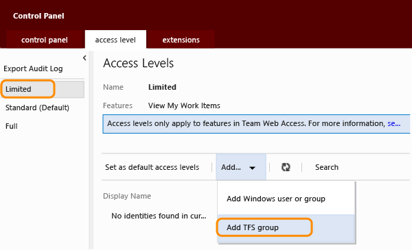Screen dimensions: 412x250
Task: Click the bold Limited name value
Action: pyautogui.click(x=162, y=87)
